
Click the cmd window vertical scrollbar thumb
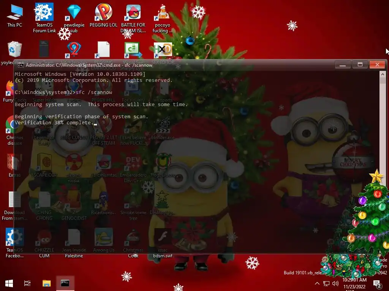[x=383, y=80]
